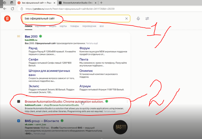Open the Раунд sitelink
This screenshot has height=139, width=202.
coord(33,48)
